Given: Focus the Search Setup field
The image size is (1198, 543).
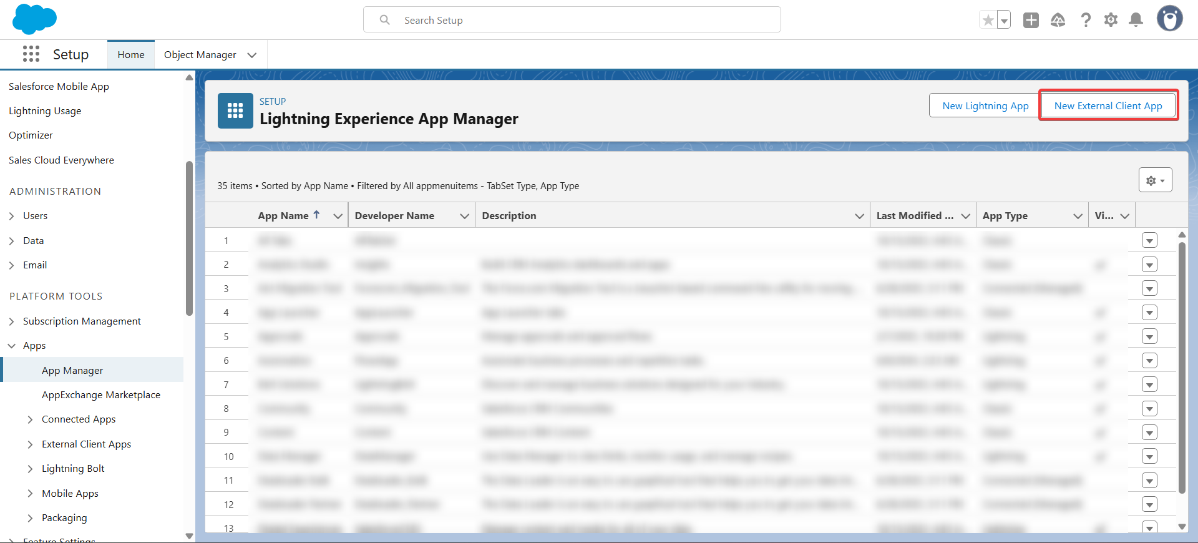Looking at the screenshot, I should point(572,20).
